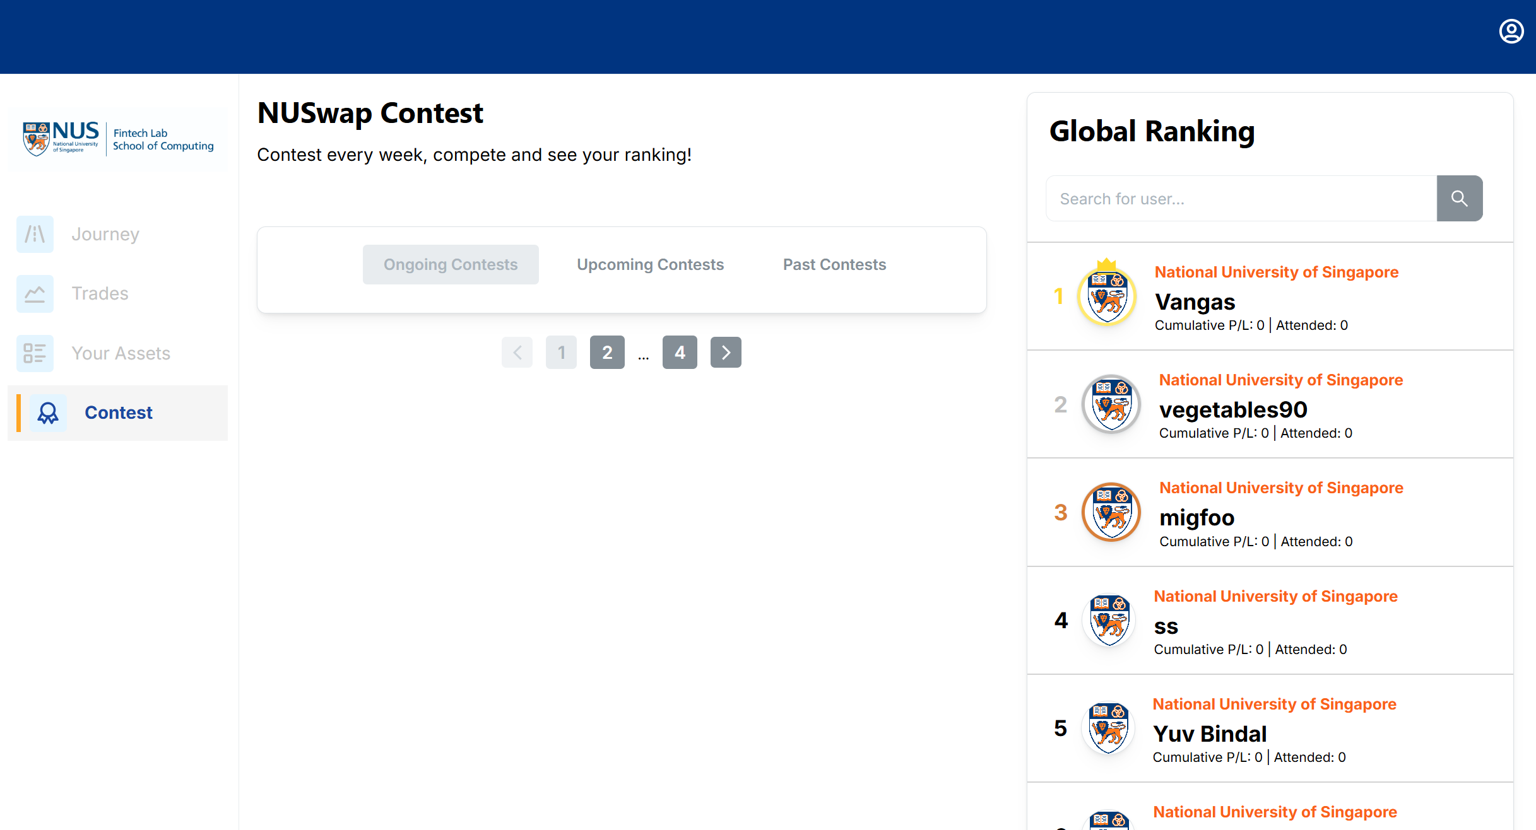Click the Your Assets list icon
Screen dimensions: 1536x830
35,353
